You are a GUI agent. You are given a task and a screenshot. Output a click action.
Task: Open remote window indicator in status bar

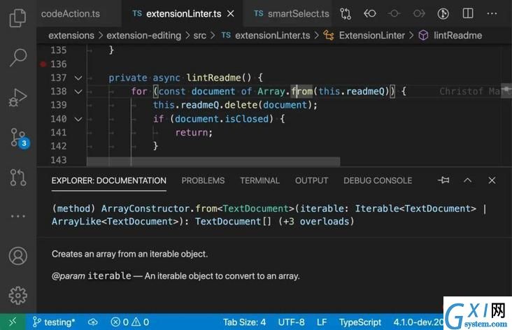coord(13,322)
